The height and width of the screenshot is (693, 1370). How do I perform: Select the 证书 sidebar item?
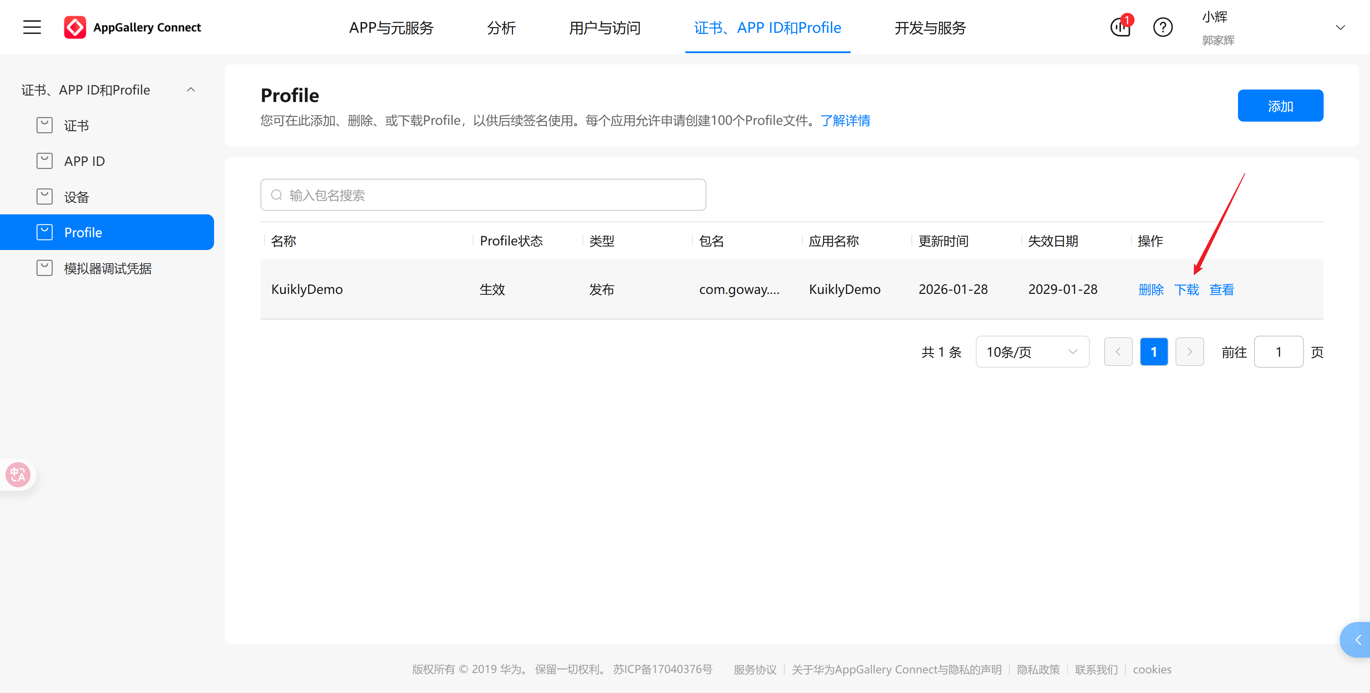76,126
